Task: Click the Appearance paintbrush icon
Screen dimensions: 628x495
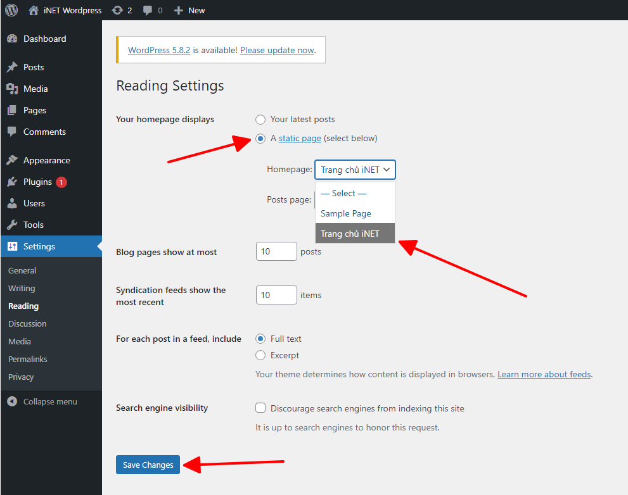Action: pos(13,160)
